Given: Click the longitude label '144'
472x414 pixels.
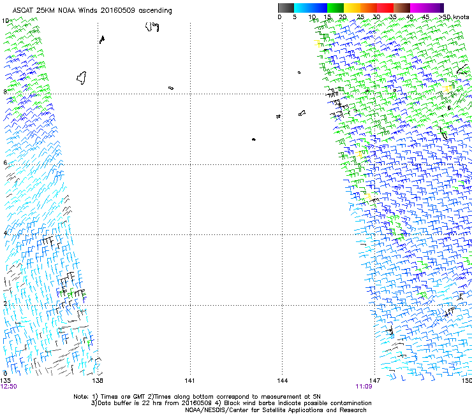Looking at the screenshot, I should pyautogui.click(x=282, y=381).
